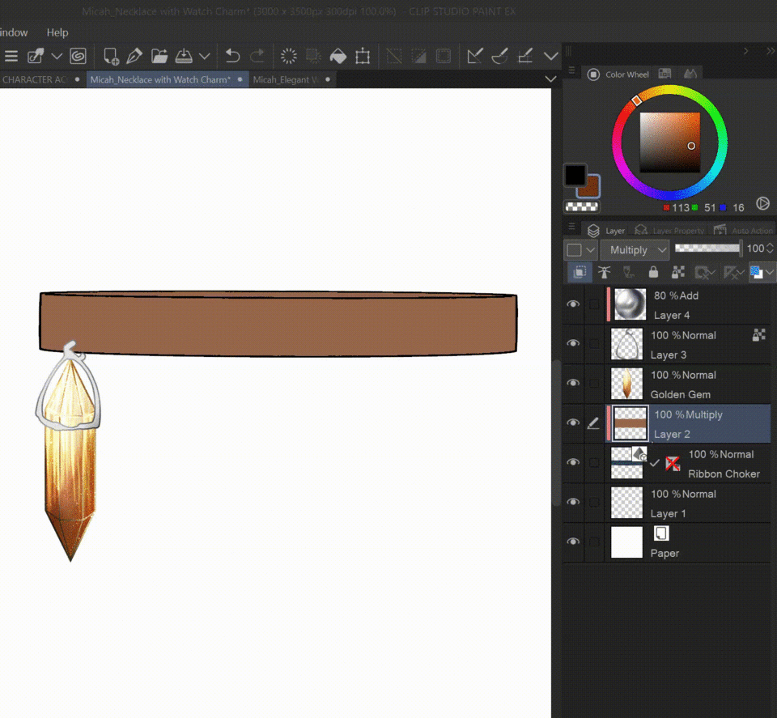Hide Layer 4 using its eye icon
This screenshot has height=718, width=777.
coord(573,304)
